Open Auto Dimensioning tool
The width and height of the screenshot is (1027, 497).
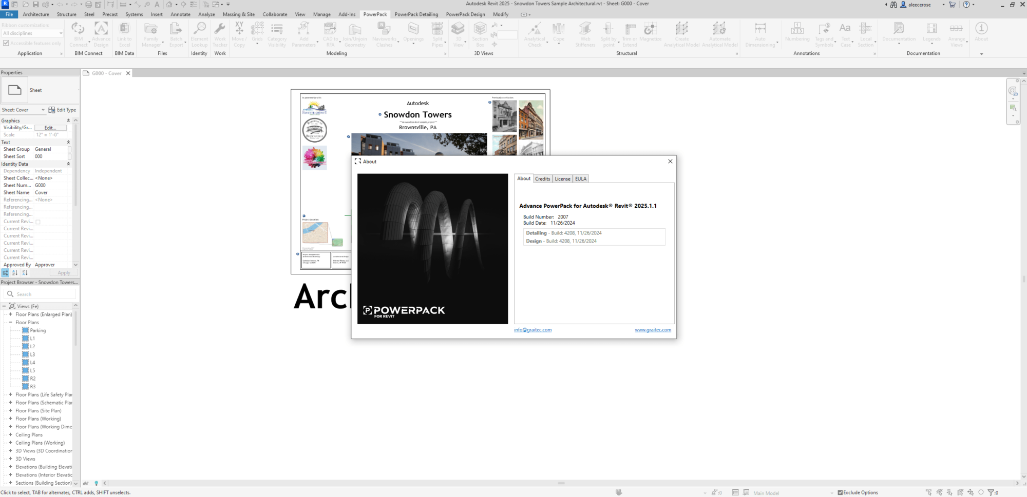pos(760,34)
